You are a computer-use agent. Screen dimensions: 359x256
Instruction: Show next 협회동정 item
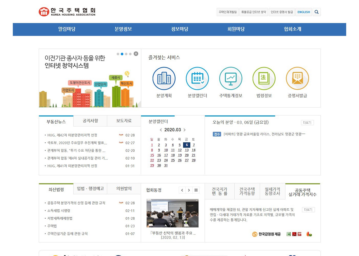pos(189,190)
